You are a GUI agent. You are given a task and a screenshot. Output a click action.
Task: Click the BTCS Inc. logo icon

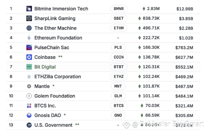(29, 106)
